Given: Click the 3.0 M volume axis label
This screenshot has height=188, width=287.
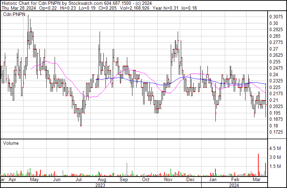Looking at the screenshot, I should click(x=275, y=157).
